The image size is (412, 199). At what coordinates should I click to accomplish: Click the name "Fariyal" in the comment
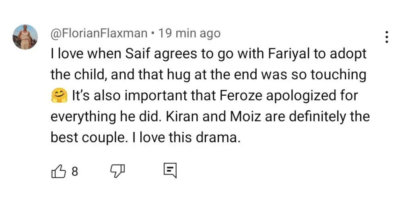pyautogui.click(x=288, y=55)
